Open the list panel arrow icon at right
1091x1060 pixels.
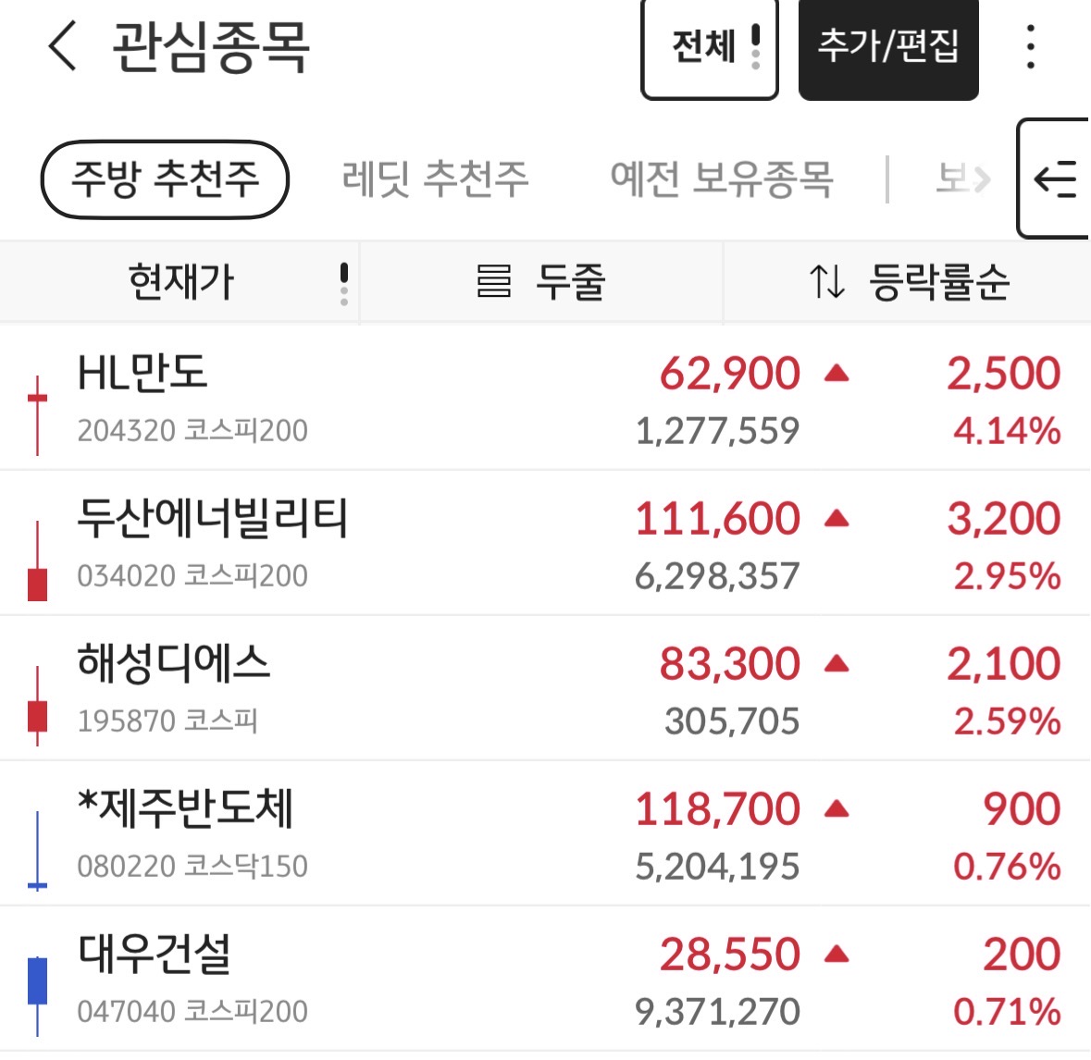[x=1055, y=179]
